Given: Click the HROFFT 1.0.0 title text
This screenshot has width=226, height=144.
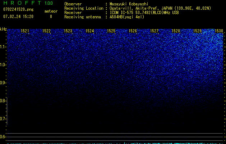Looking at the screenshot, I should click(28, 3).
